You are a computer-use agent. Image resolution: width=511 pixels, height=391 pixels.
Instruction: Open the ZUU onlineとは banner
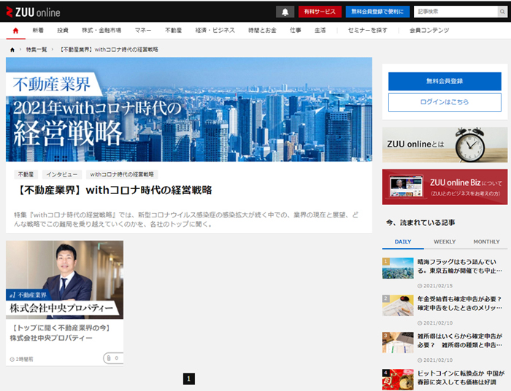click(445, 144)
